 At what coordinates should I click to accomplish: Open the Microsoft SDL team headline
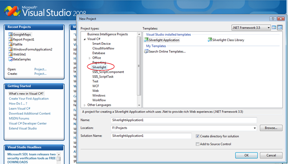(x=31, y=158)
